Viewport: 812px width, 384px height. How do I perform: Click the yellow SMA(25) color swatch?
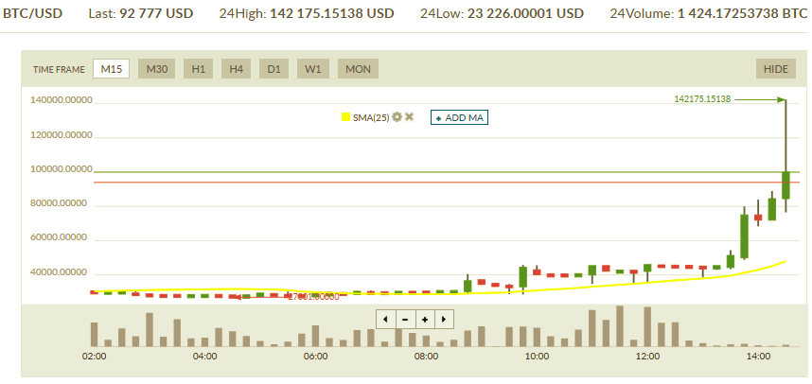(345, 117)
